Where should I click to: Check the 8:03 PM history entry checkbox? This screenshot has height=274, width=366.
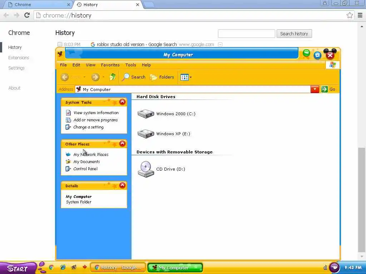[x=60, y=44]
